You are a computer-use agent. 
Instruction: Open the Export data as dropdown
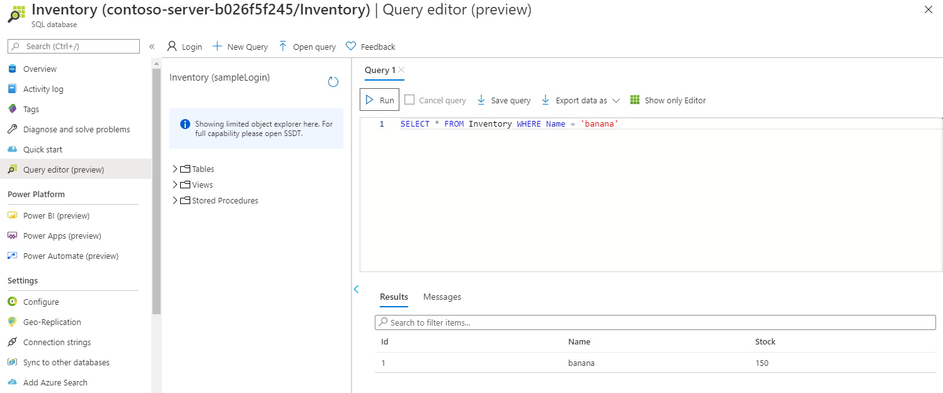click(x=579, y=100)
